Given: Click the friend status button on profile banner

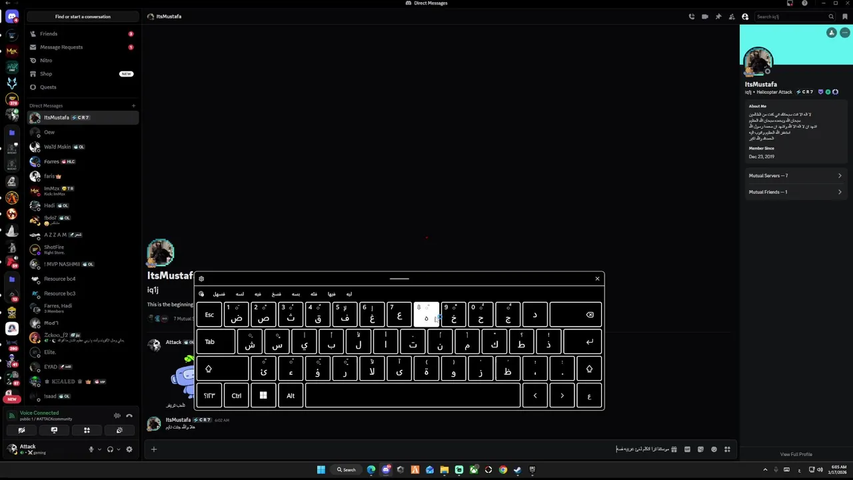Looking at the screenshot, I should 832,33.
